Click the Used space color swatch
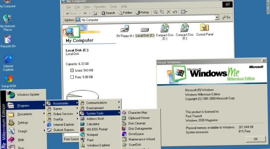The image size is (270, 149). (72, 70)
